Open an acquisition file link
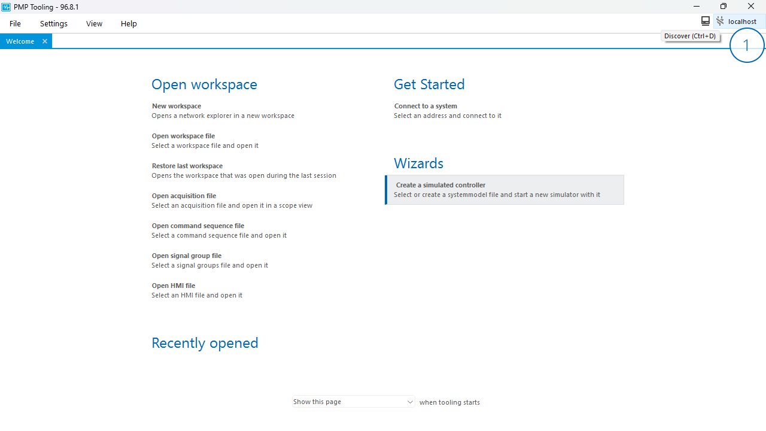 click(x=184, y=196)
